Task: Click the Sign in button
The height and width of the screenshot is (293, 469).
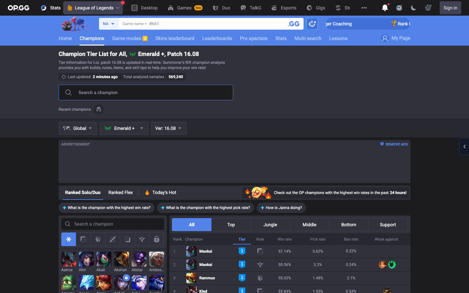Action: pyautogui.click(x=450, y=8)
